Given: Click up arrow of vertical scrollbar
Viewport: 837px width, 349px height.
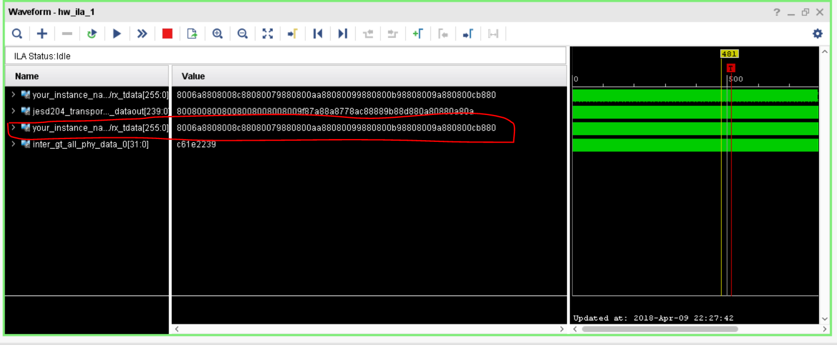Looking at the screenshot, I should [825, 52].
